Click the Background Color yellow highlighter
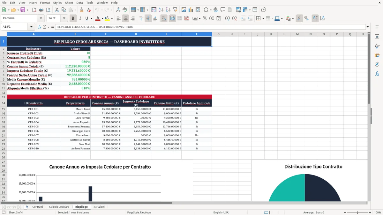Image resolution: width=383 pixels, height=215 pixels. click(x=107, y=18)
